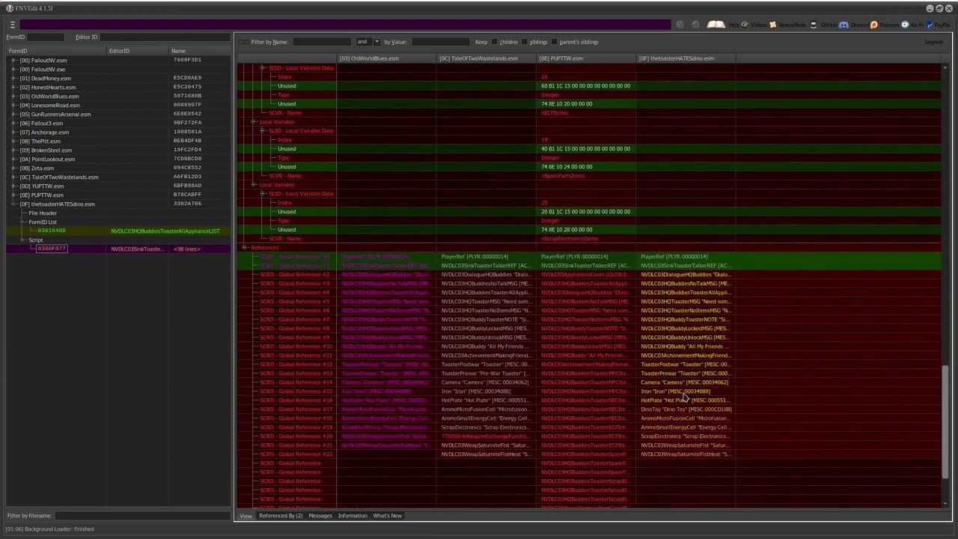Click the NexusMods icon
This screenshot has width=958, height=539.
pyautogui.click(x=773, y=25)
